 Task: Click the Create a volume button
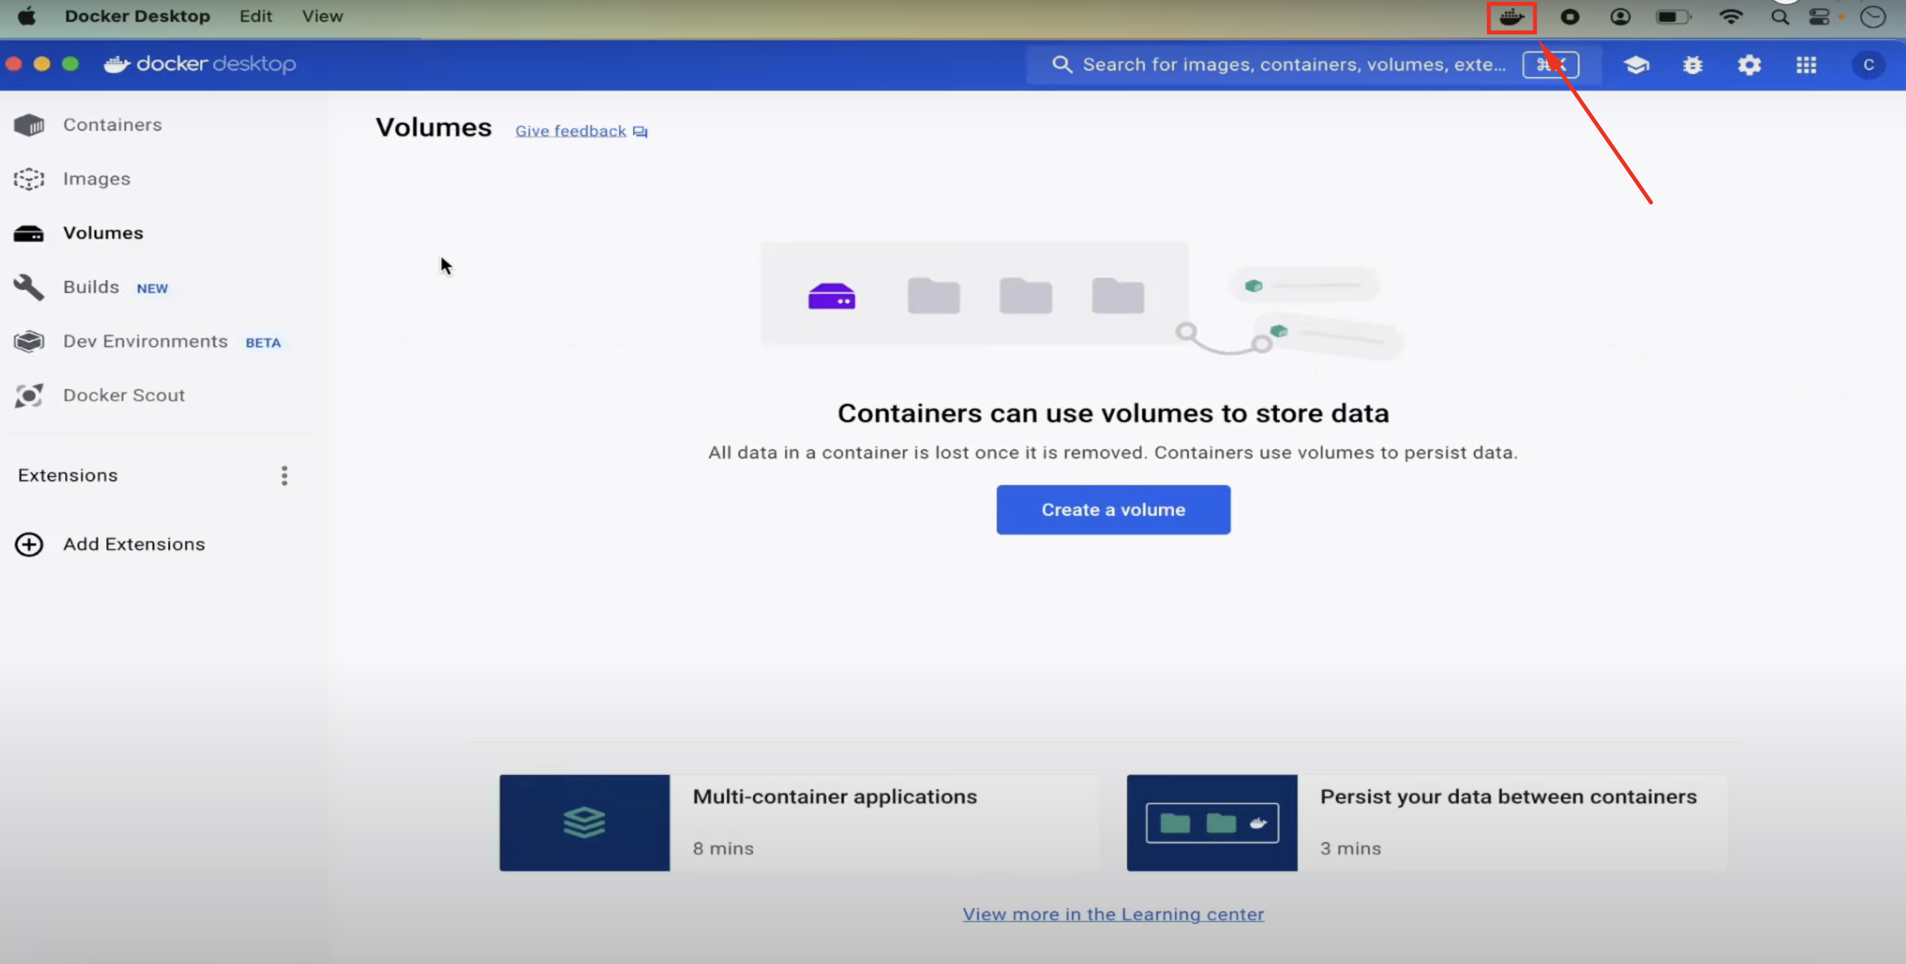[1113, 510]
